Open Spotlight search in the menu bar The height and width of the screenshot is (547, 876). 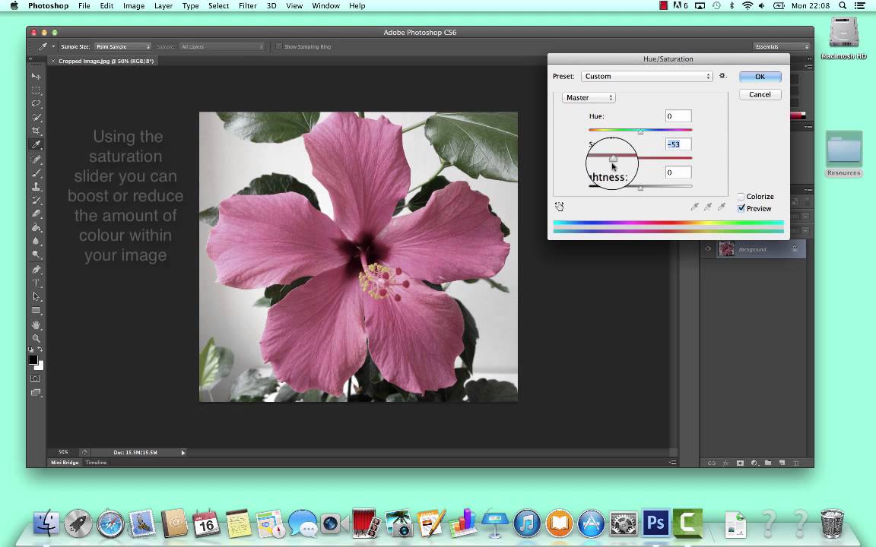(x=842, y=5)
